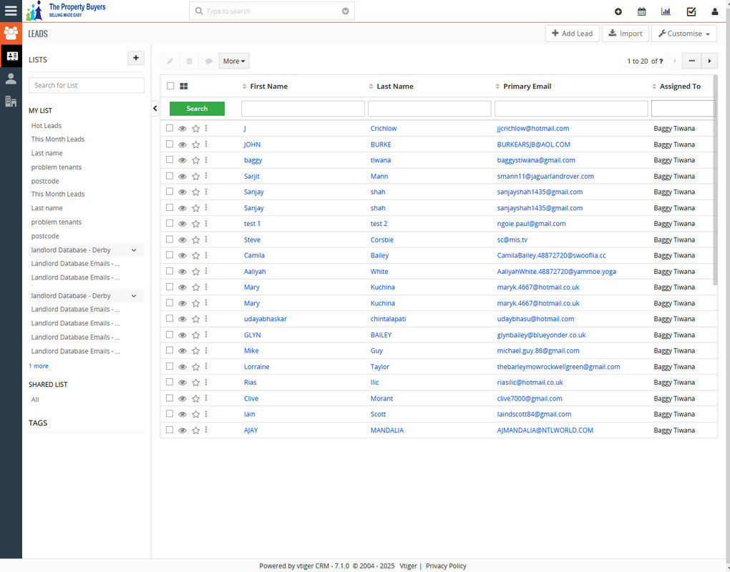Open the All shared list

pyautogui.click(x=35, y=400)
